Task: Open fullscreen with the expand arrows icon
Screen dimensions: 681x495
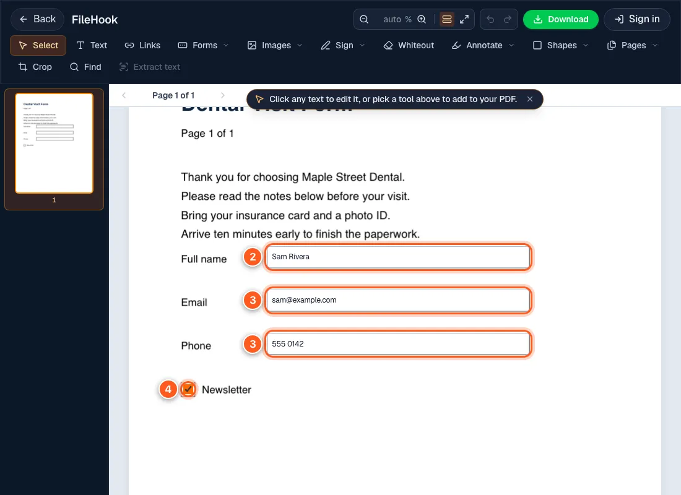Action: pos(464,19)
